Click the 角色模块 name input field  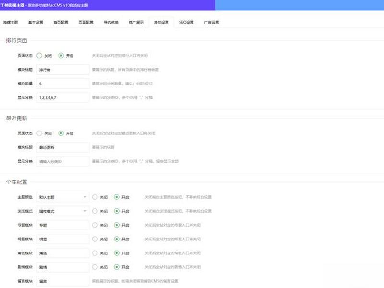point(63,253)
